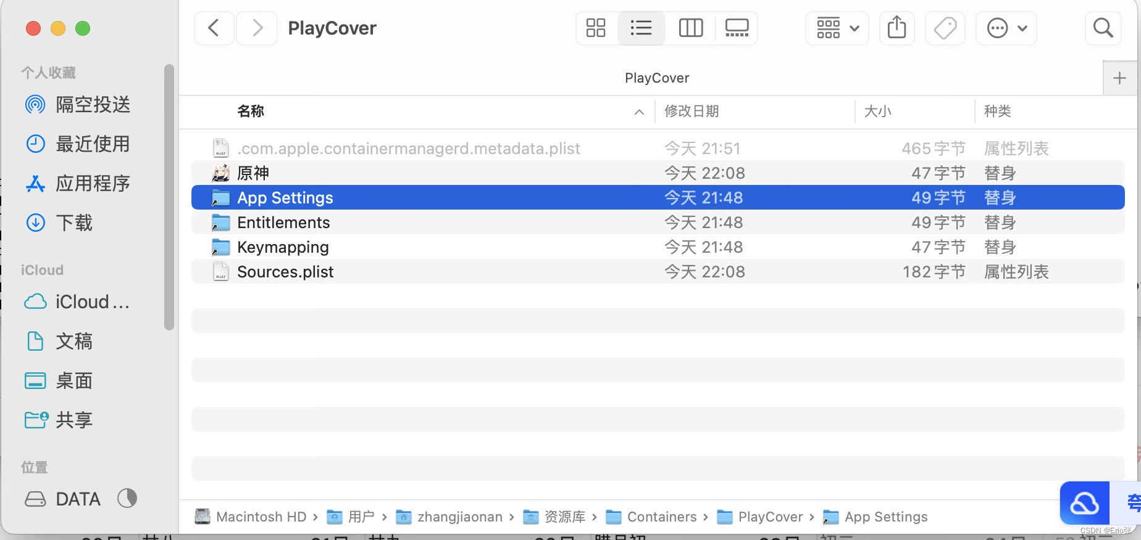Go to 用户 folder in path bar
The width and height of the screenshot is (1141, 540).
[x=351, y=517]
